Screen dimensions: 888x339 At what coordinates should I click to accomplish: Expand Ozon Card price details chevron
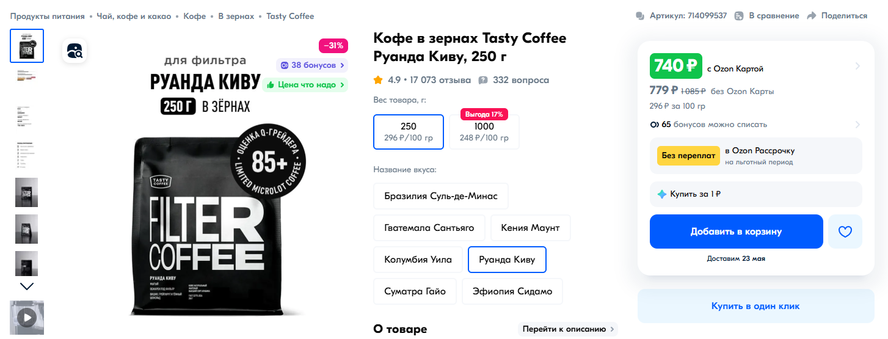(x=857, y=66)
